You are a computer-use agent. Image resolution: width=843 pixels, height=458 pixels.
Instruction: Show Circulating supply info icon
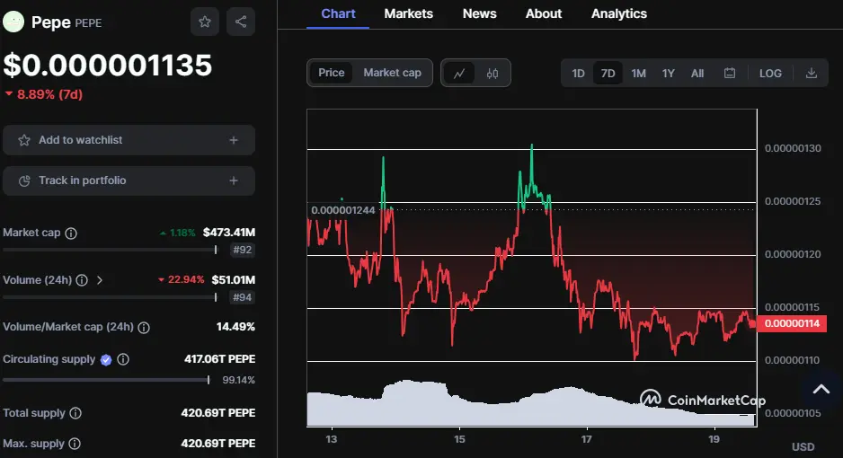tap(123, 359)
